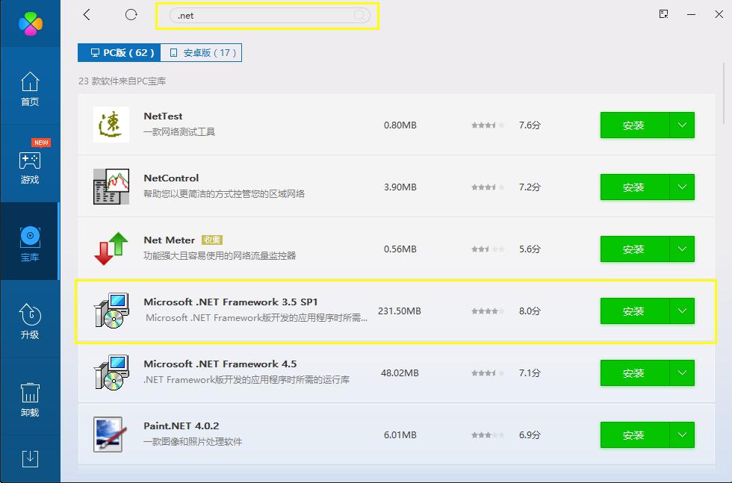The height and width of the screenshot is (483, 732).
Task: Open the 首页 home sidebar icon
Action: pyautogui.click(x=30, y=88)
